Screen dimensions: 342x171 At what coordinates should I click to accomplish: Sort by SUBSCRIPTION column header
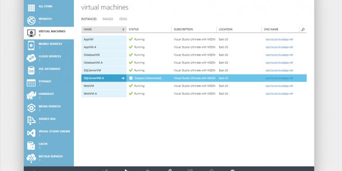[183, 30]
